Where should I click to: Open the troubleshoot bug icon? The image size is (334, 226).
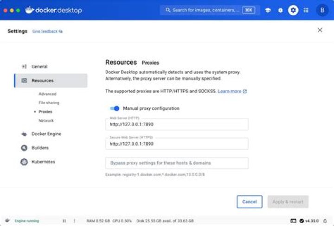[x=281, y=10]
